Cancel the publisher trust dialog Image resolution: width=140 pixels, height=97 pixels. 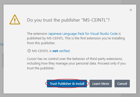point(122,84)
